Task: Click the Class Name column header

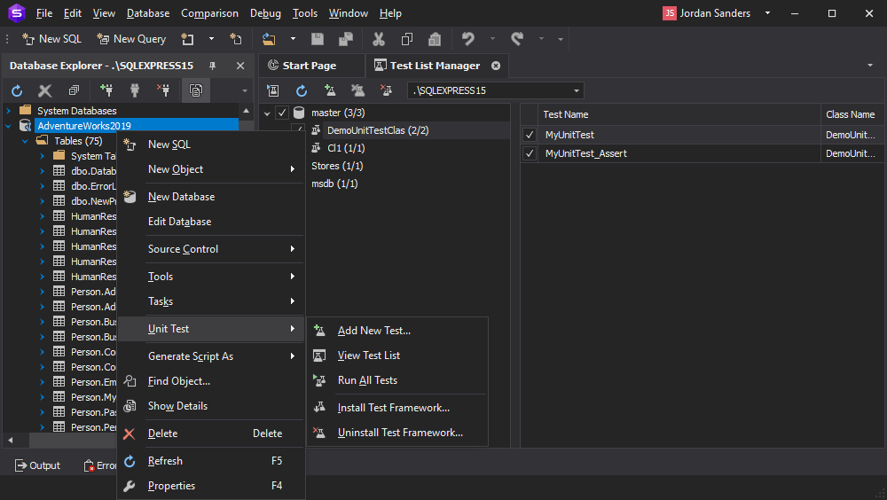Action: [851, 114]
